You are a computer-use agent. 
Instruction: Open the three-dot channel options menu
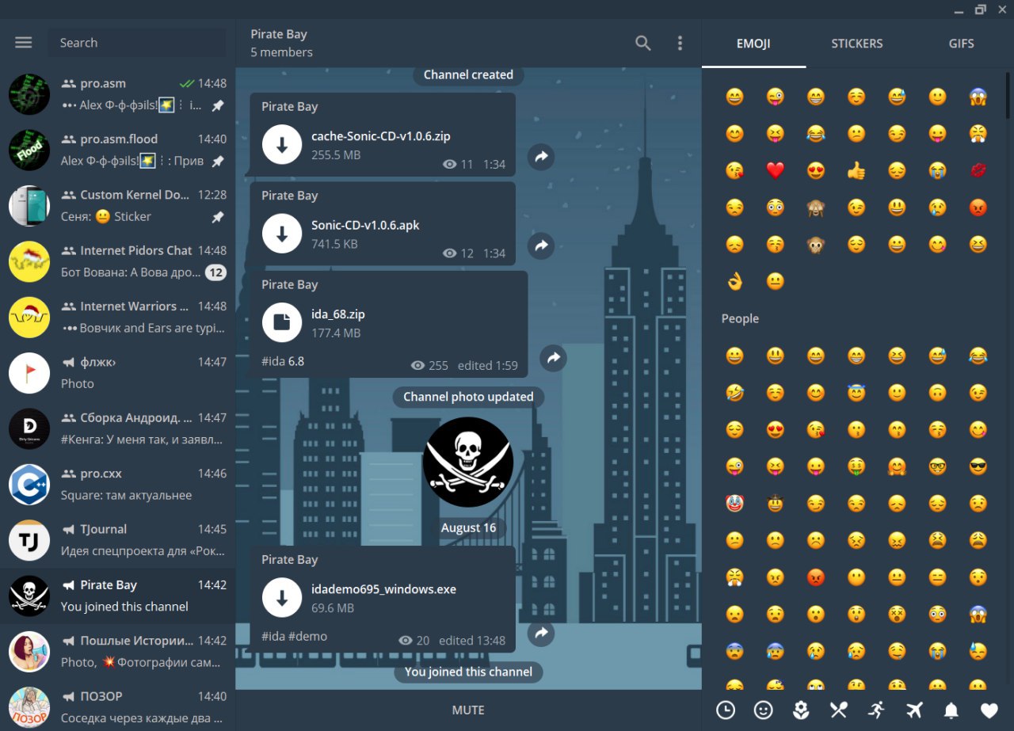[680, 44]
